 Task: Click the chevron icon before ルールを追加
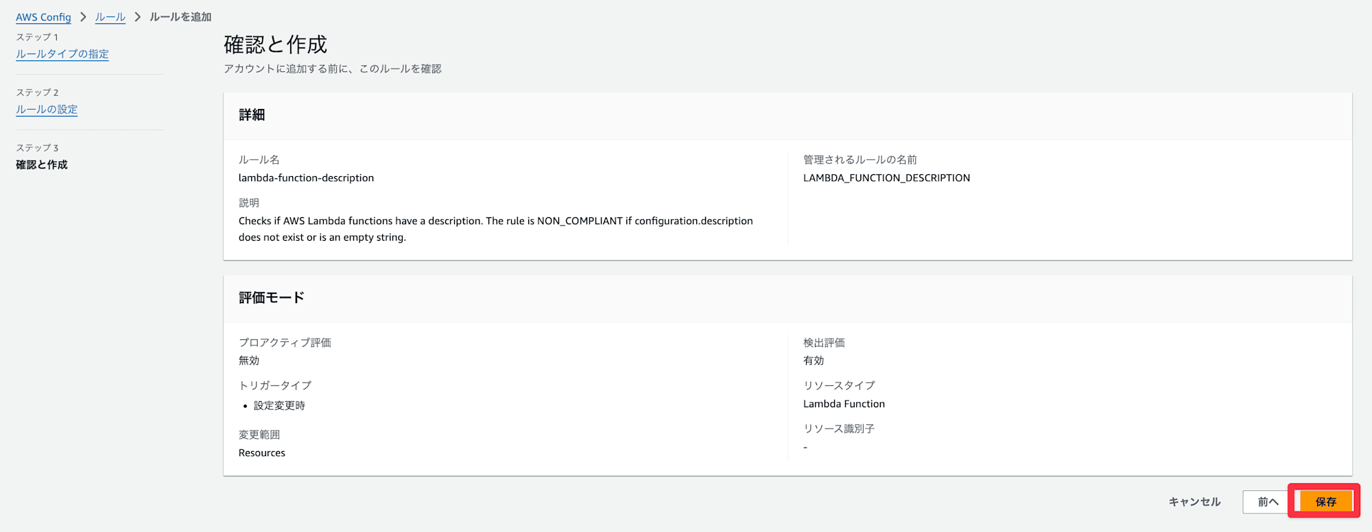137,17
